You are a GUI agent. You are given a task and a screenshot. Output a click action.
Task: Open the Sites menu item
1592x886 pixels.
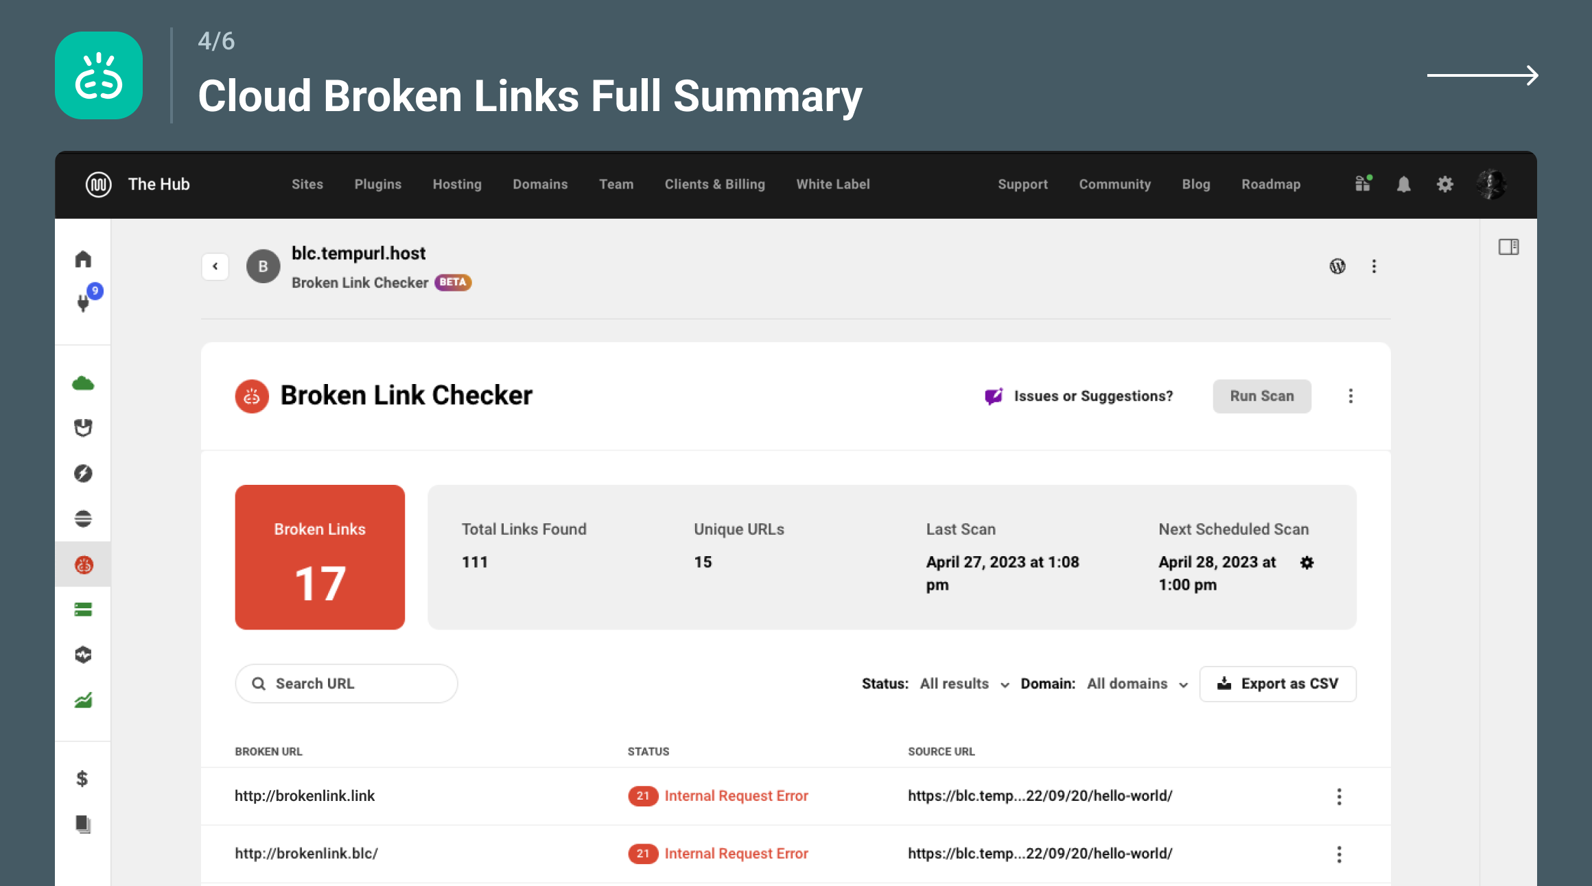point(307,183)
